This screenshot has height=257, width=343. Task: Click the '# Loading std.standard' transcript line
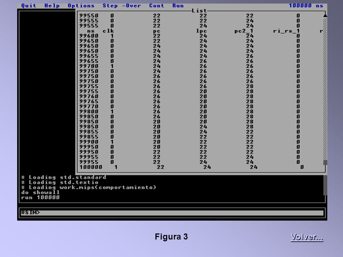click(64, 177)
